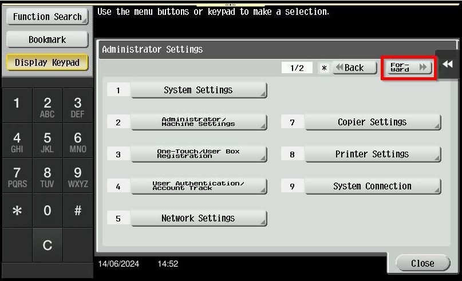Close the Administrator Settings screen

[422, 263]
